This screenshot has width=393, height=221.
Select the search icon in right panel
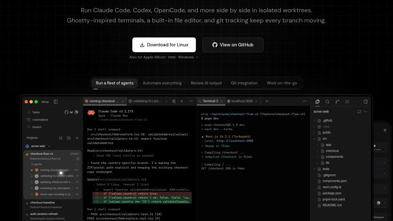(x=327, y=102)
